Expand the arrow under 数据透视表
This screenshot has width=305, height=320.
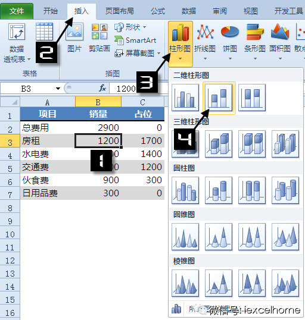click(29, 59)
